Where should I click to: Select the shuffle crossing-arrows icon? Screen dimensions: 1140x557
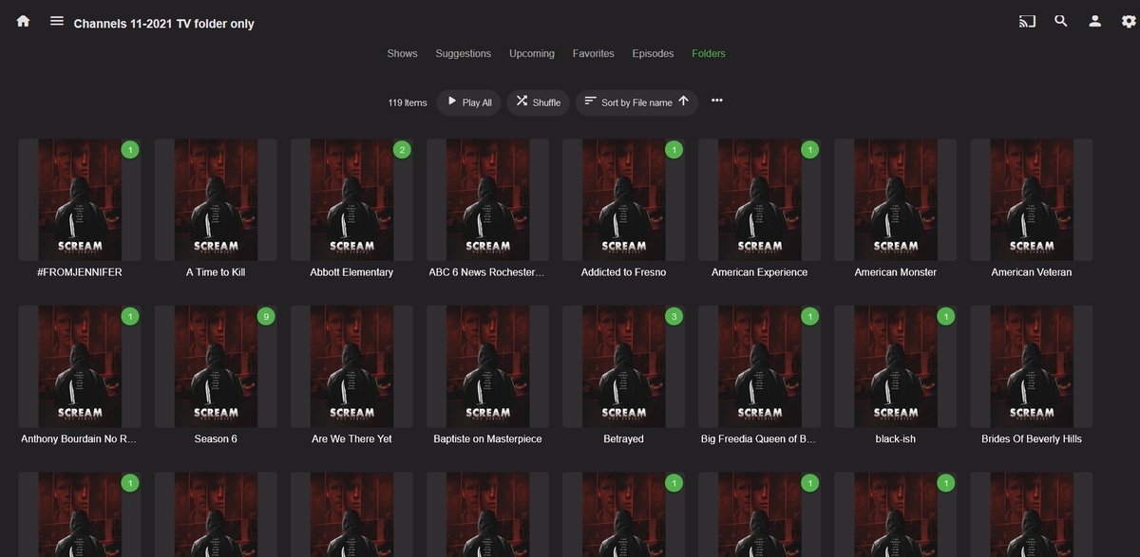pos(522,101)
